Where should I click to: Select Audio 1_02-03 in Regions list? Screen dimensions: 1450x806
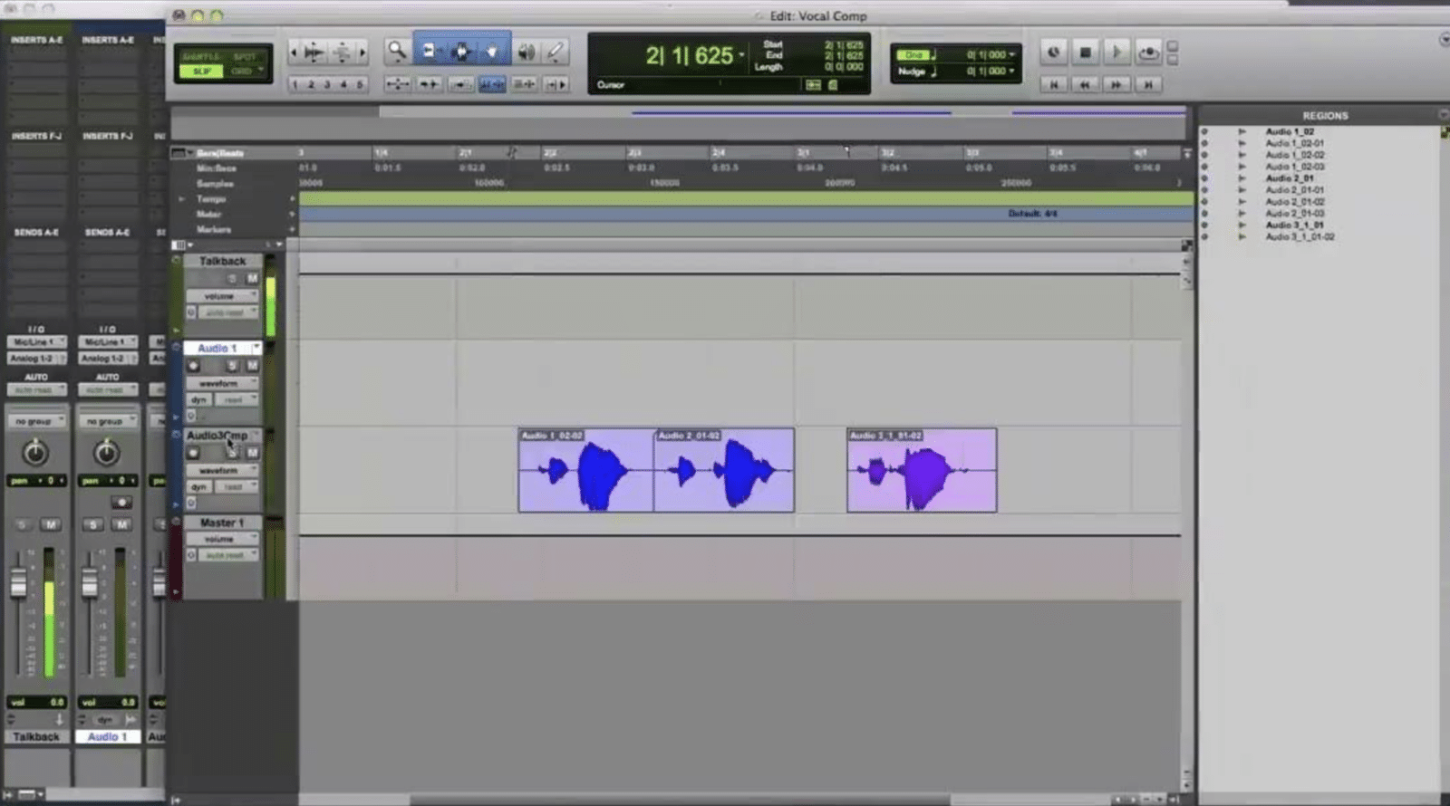pyautogui.click(x=1295, y=167)
